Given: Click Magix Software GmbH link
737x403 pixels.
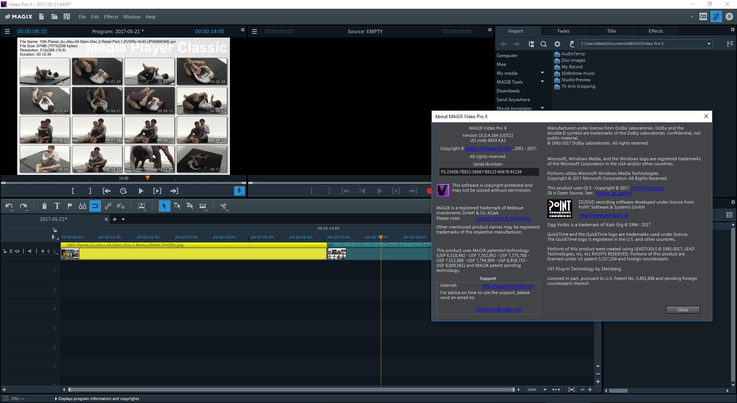Looking at the screenshot, I should (488, 148).
